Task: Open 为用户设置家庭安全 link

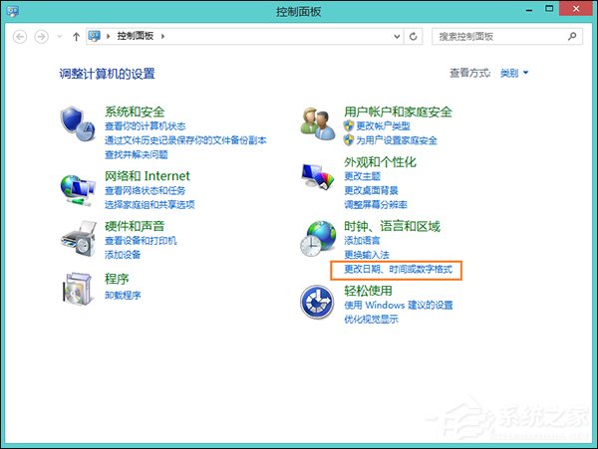Action: tap(397, 140)
